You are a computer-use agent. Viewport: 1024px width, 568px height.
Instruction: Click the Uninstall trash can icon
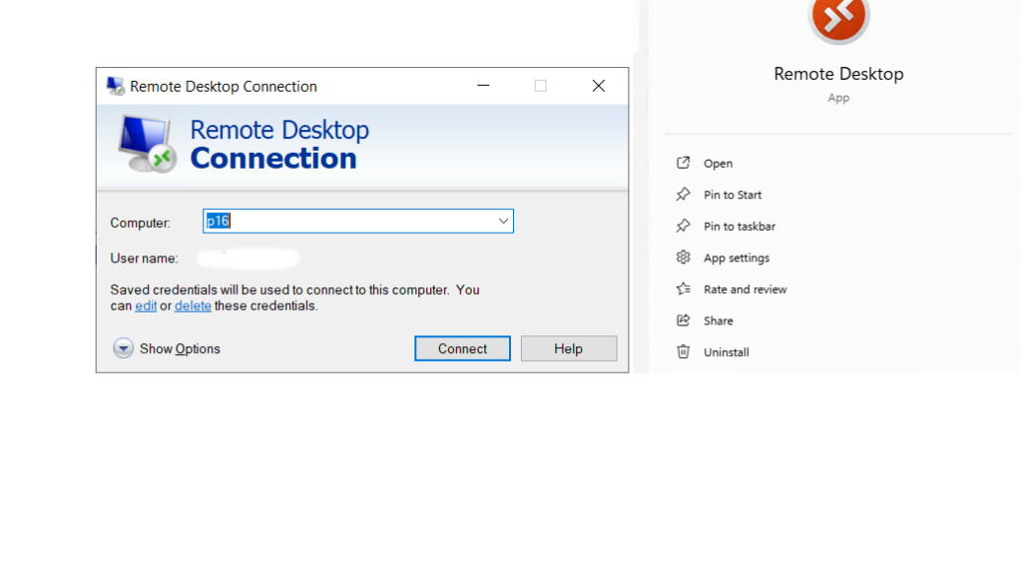coord(683,351)
